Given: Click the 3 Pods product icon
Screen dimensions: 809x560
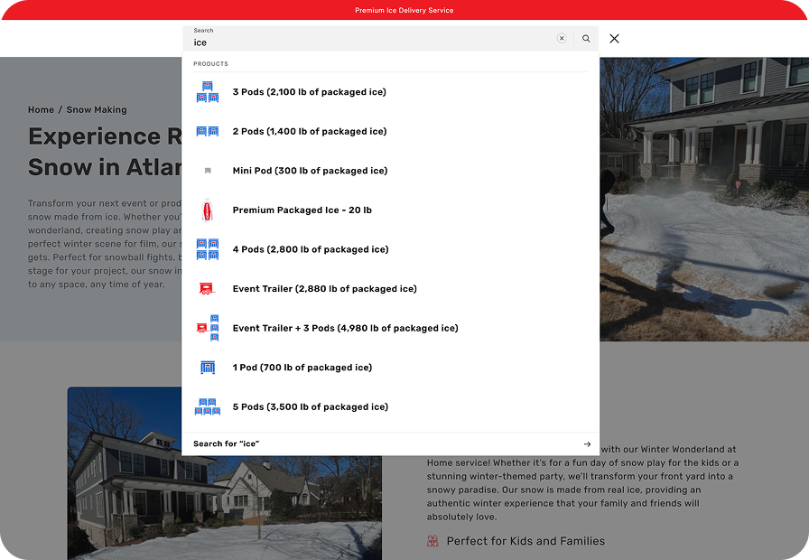Looking at the screenshot, I should click(x=208, y=92).
